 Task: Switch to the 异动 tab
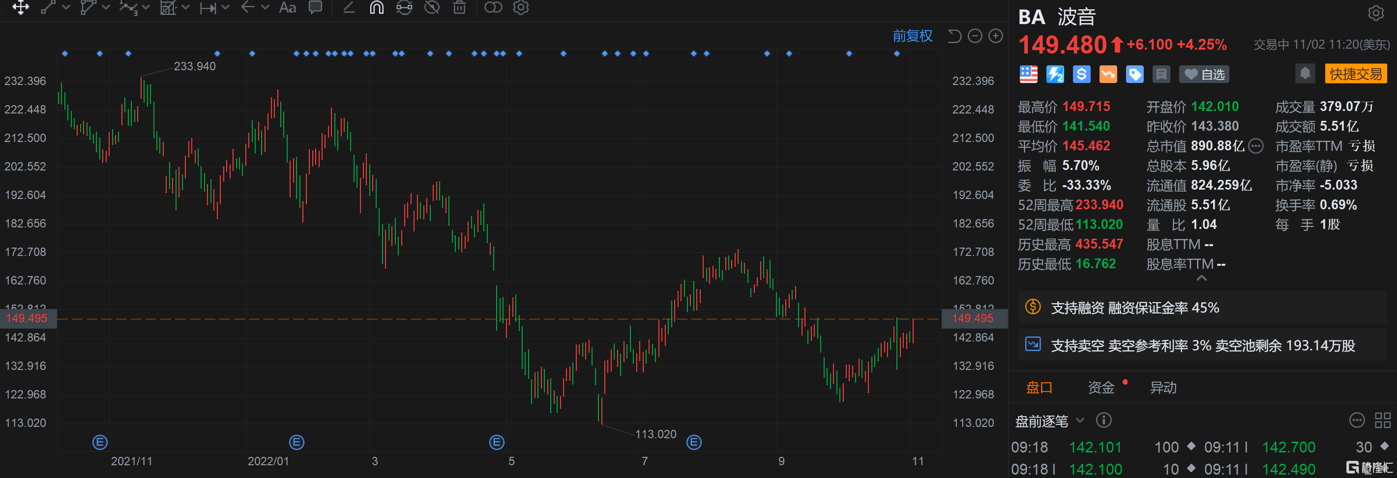tap(1163, 387)
